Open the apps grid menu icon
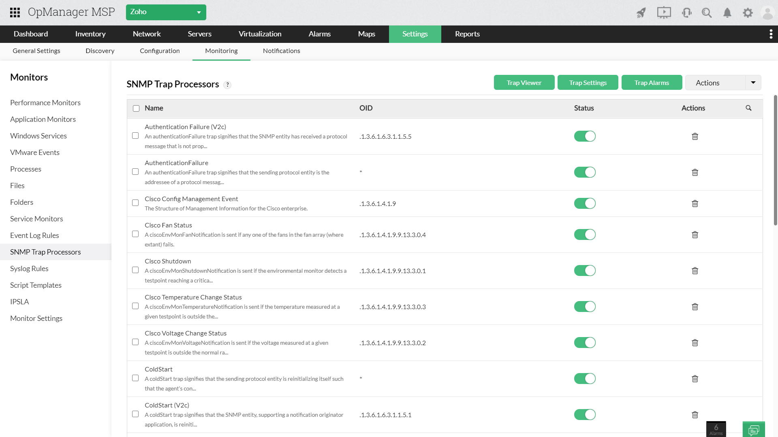The image size is (778, 437). pos(15,12)
